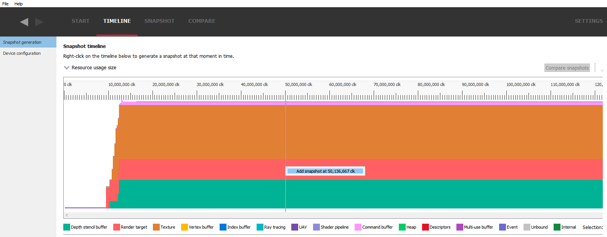Click the Command buffer legend swatch
This screenshot has height=237, width=607.
pos(358,227)
